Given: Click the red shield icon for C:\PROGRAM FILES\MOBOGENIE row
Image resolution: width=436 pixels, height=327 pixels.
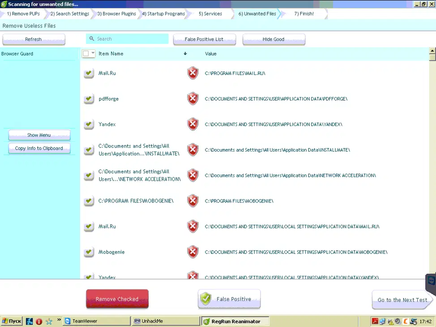Looking at the screenshot, I should click(192, 201).
